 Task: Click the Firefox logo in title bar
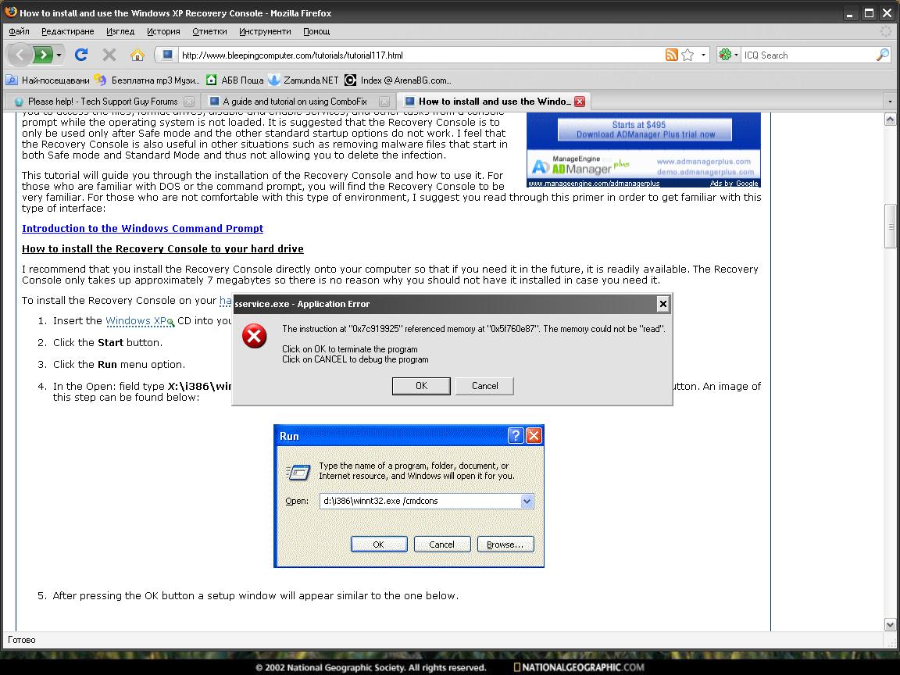pyautogui.click(x=10, y=12)
